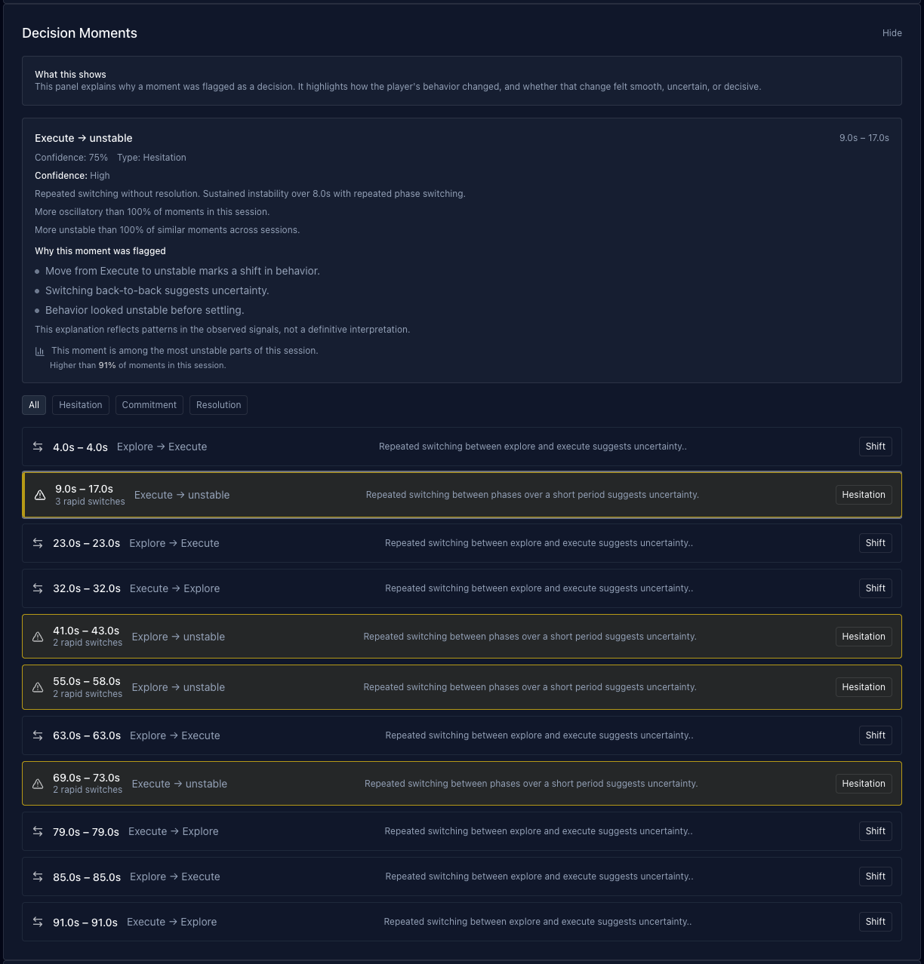924x964 pixels.
Task: Show only Resolution moments
Action: 218,405
